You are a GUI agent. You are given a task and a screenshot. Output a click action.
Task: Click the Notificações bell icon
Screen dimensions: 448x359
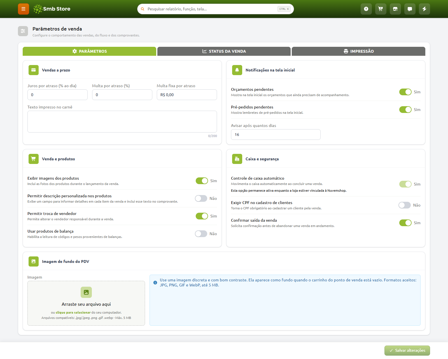(237, 70)
